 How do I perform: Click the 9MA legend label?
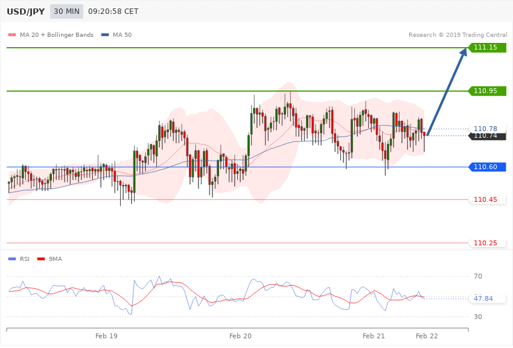click(56, 259)
